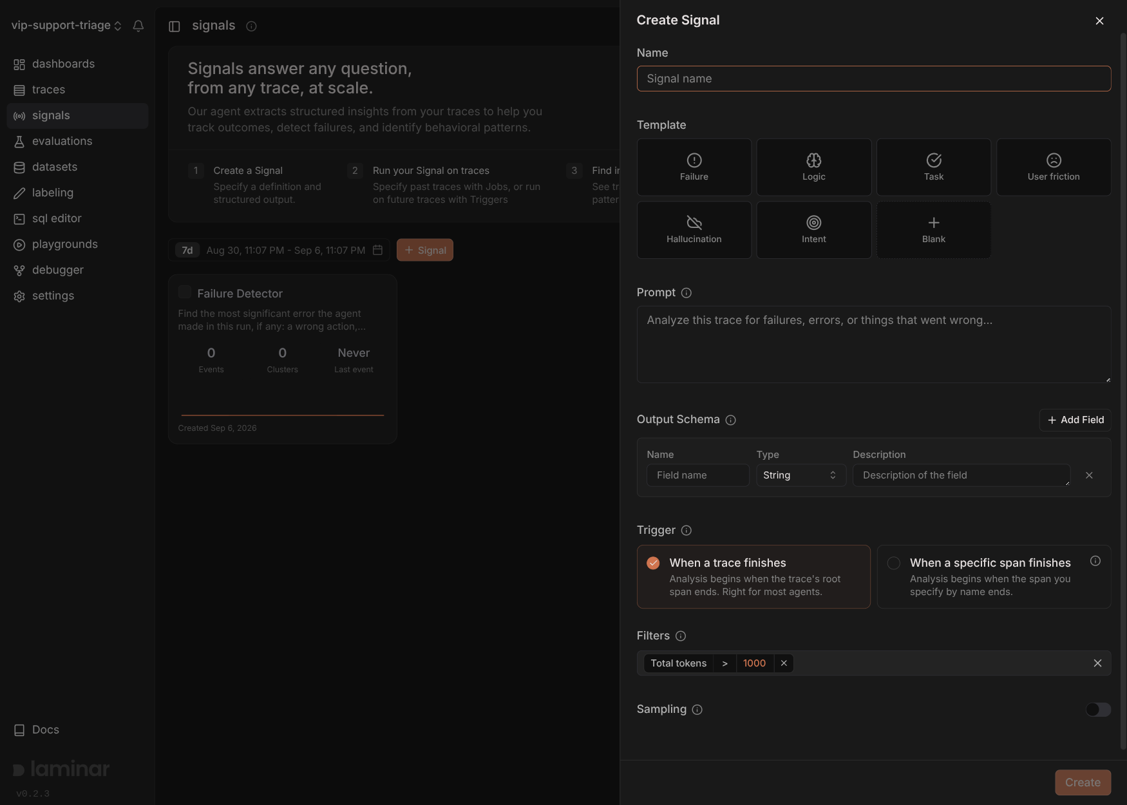
Task: Open the notifications bell
Action: [x=138, y=26]
